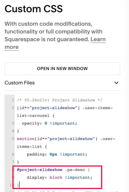This screenshot has width=129, height=192.
Task: Click line number 2 in the gutter
Action: click(13, 108)
